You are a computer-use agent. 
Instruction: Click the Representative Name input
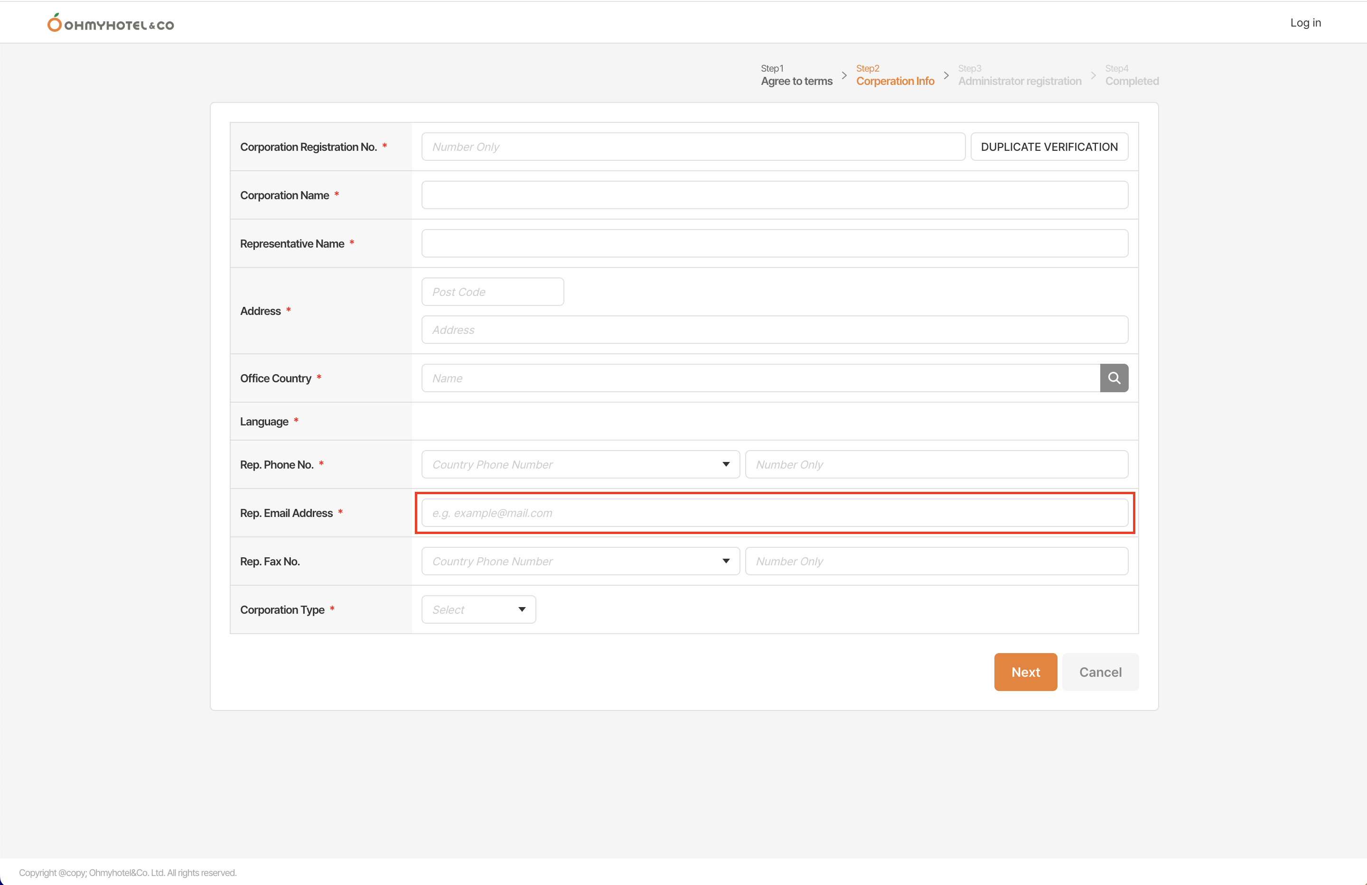tap(774, 243)
